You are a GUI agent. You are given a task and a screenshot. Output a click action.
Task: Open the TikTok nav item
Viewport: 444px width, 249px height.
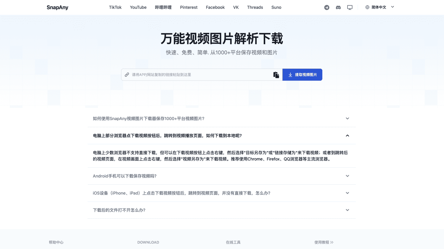pos(115,7)
